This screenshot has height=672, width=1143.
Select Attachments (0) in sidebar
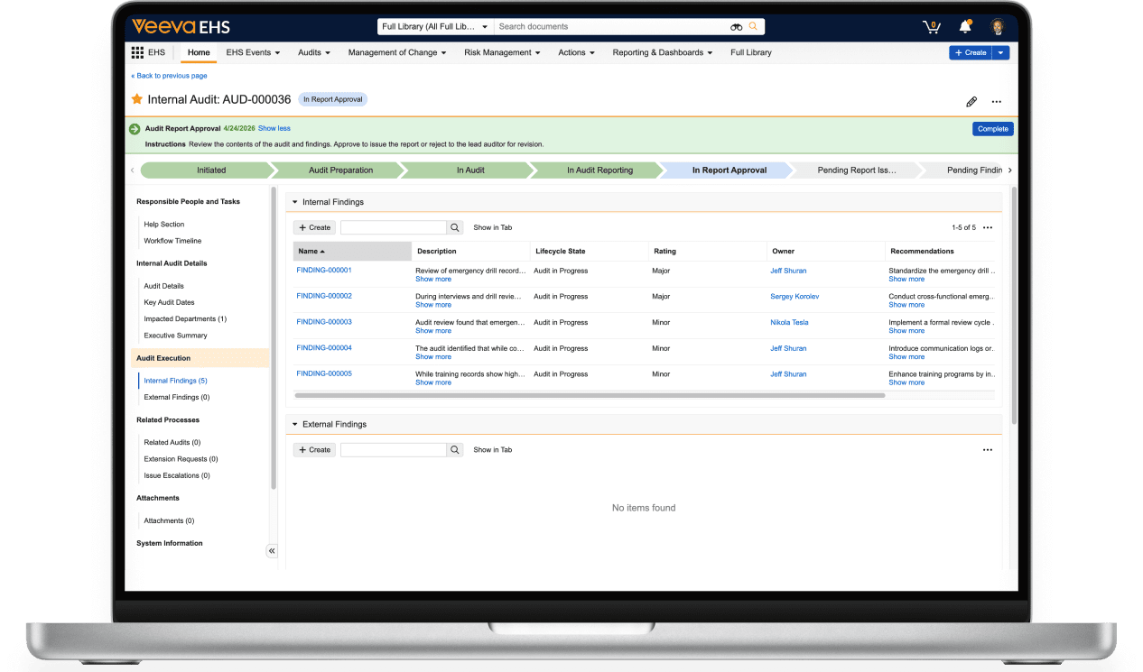tap(169, 520)
